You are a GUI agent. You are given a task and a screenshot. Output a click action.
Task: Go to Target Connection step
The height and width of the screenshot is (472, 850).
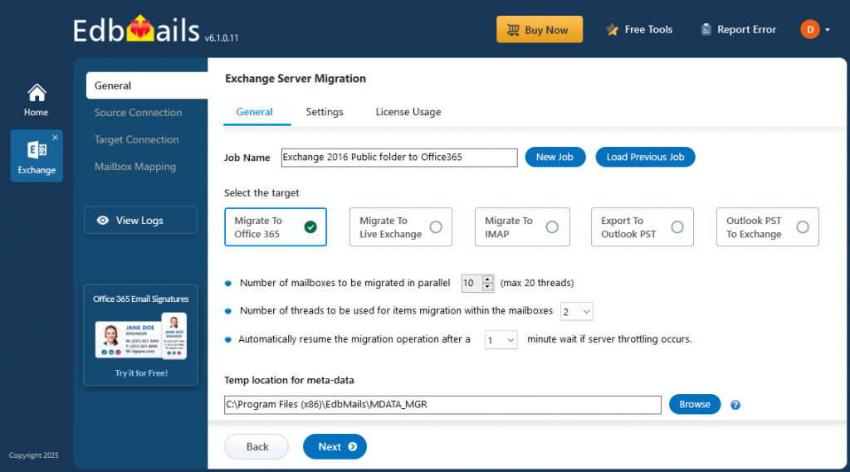coord(137,140)
